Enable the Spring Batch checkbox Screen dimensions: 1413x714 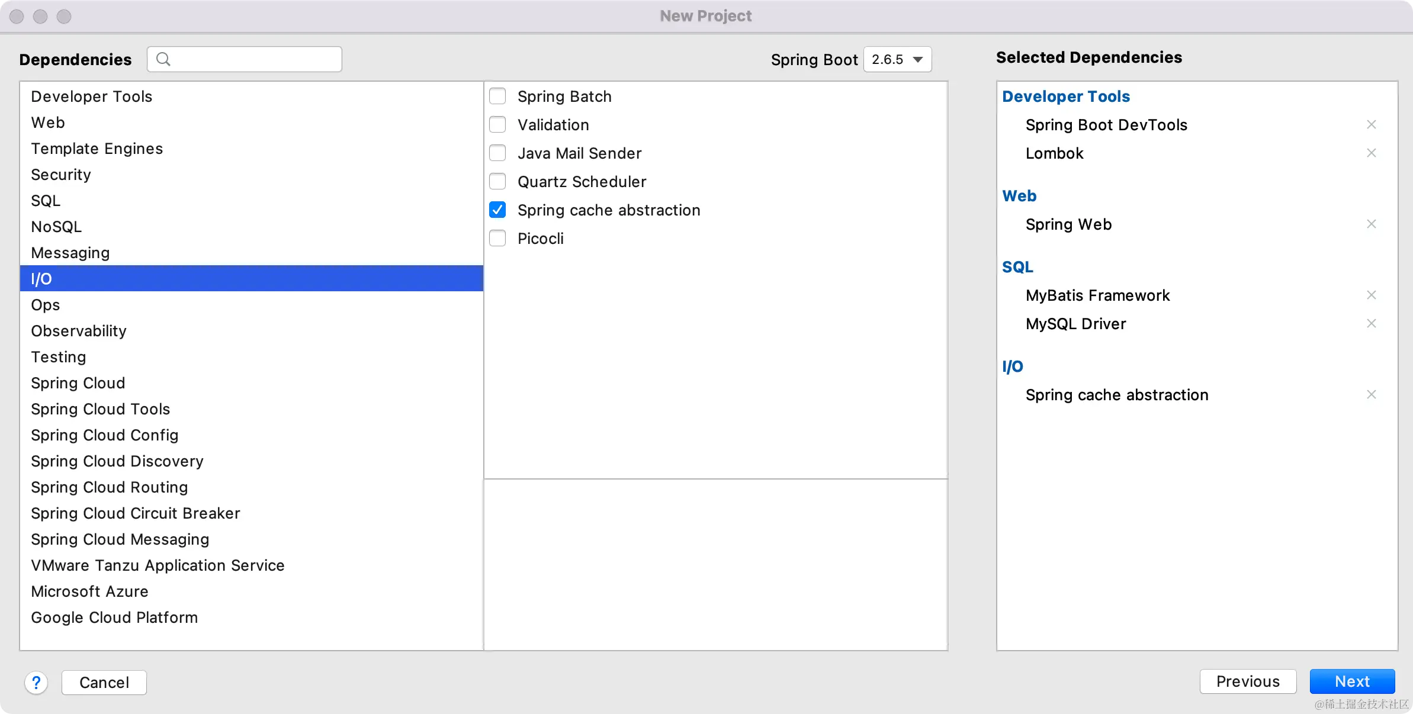497,96
